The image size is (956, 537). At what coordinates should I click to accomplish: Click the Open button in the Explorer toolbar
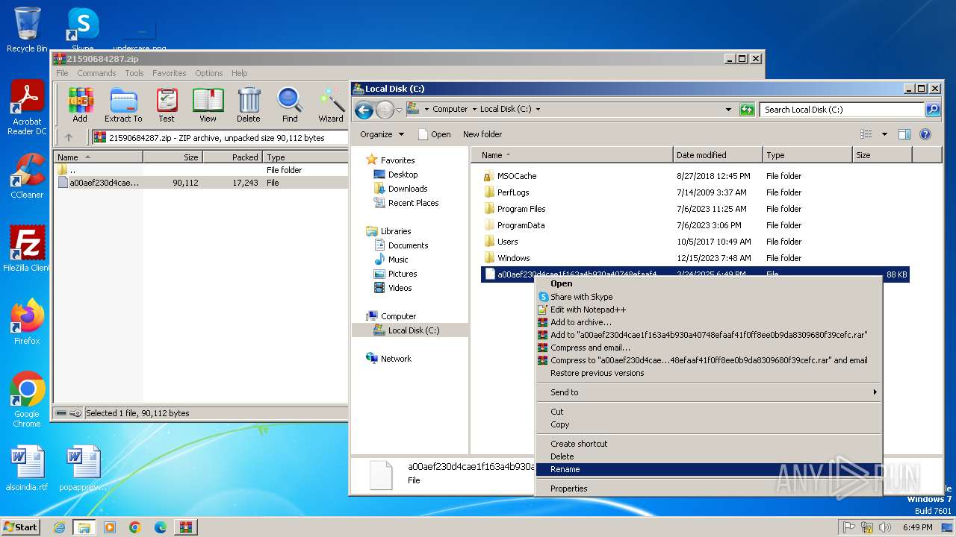pos(434,134)
